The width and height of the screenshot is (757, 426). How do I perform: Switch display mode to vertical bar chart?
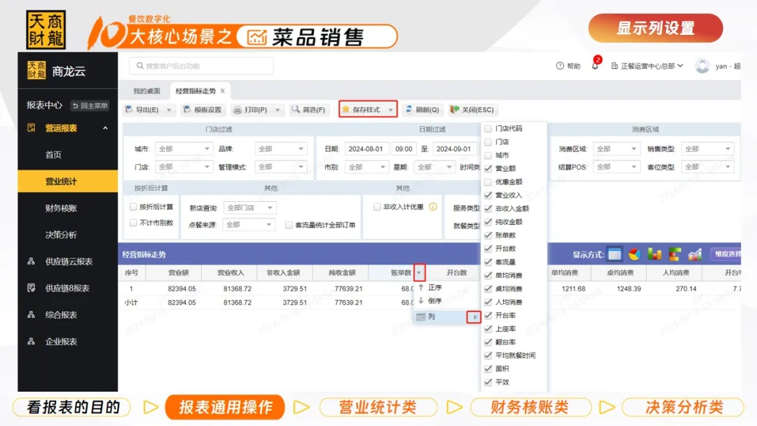point(655,254)
